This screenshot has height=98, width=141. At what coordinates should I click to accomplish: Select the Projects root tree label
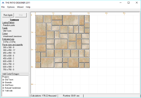(x=6, y=77)
